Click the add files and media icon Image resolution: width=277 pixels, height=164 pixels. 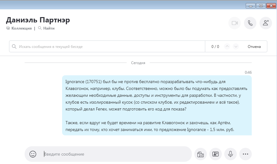pyautogui.click(x=200, y=154)
